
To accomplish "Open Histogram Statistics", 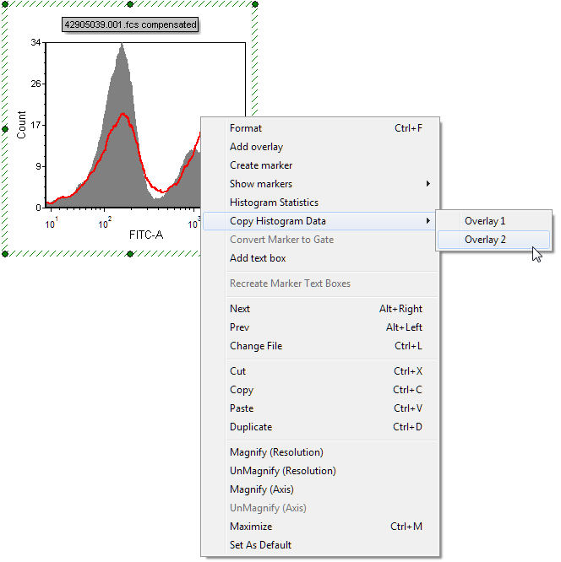I will [274, 203].
